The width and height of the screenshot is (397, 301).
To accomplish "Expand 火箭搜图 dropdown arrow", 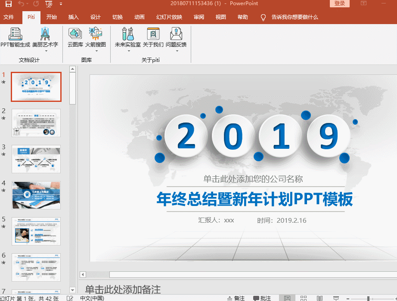I will pos(96,51).
